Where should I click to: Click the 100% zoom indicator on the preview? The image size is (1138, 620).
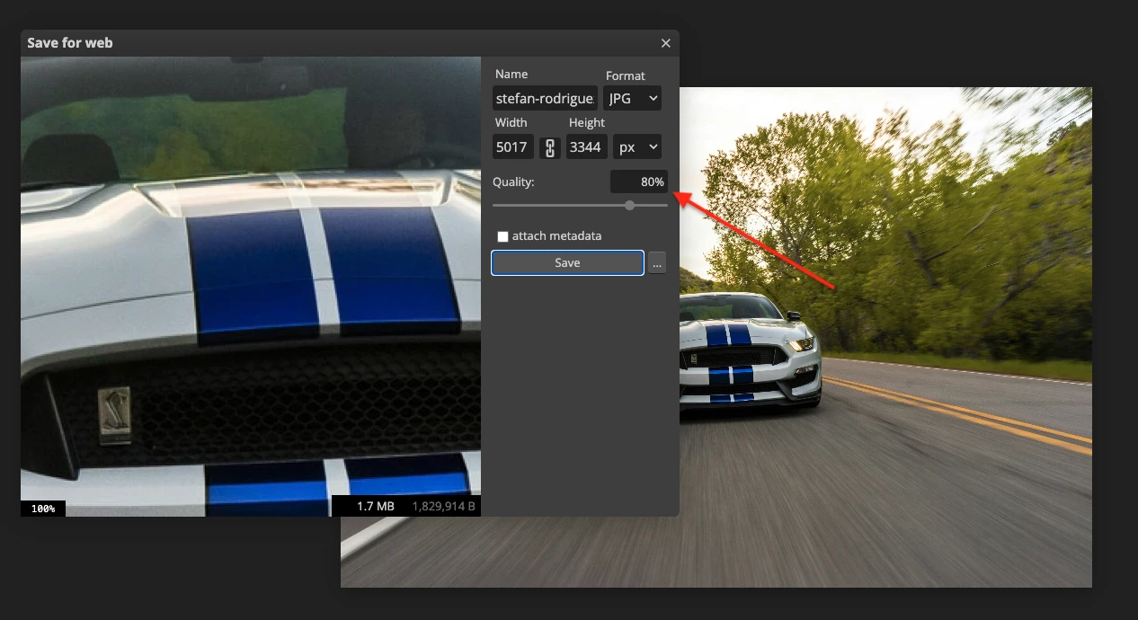click(x=42, y=508)
